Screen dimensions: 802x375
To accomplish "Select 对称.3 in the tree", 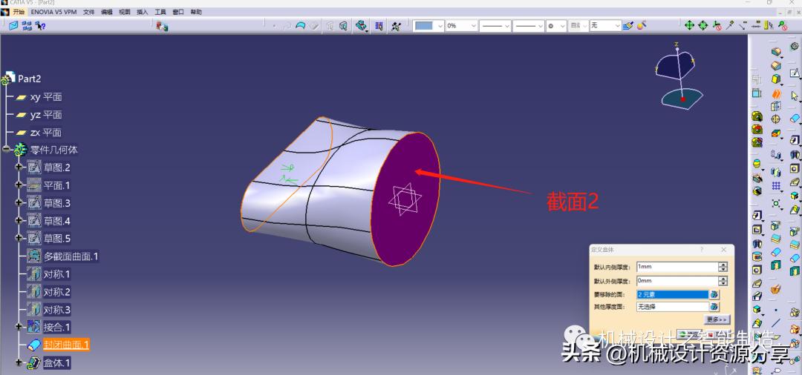I will (x=56, y=309).
